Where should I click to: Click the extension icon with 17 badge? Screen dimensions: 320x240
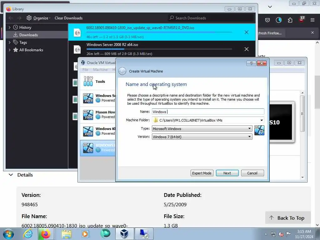pos(302,19)
